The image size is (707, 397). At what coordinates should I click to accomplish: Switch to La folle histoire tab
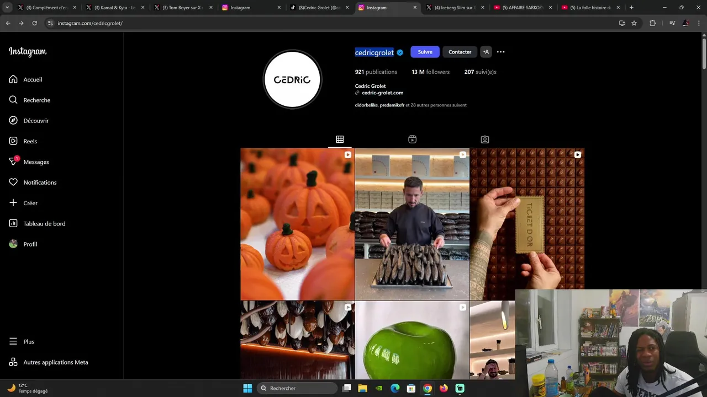[x=591, y=8]
